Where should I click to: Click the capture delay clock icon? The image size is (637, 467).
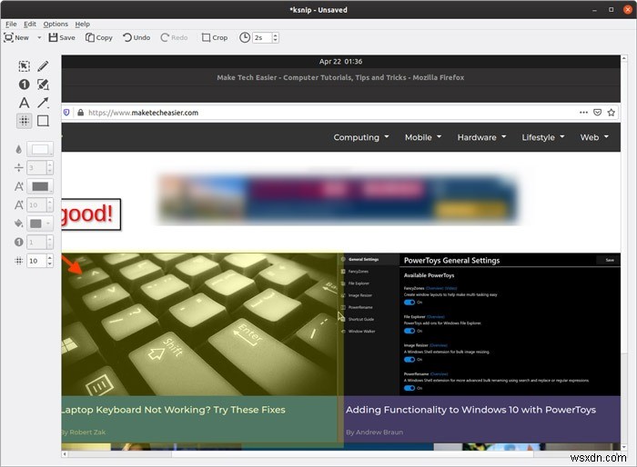(245, 38)
